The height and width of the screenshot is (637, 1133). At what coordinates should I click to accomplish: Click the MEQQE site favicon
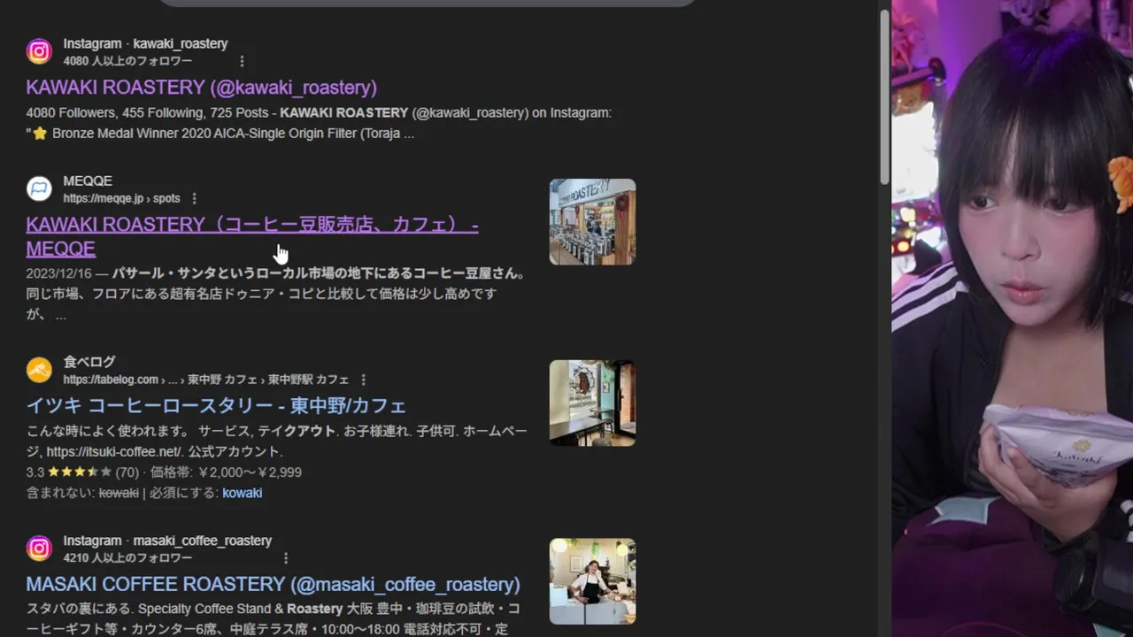pyautogui.click(x=39, y=188)
